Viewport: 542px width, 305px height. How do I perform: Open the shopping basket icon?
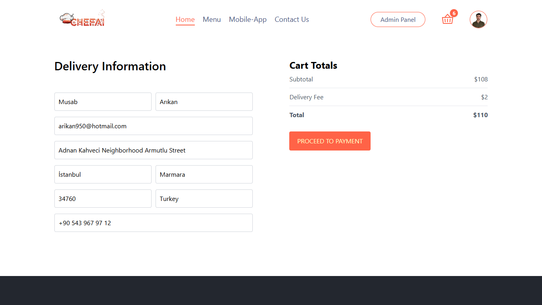[x=447, y=19]
